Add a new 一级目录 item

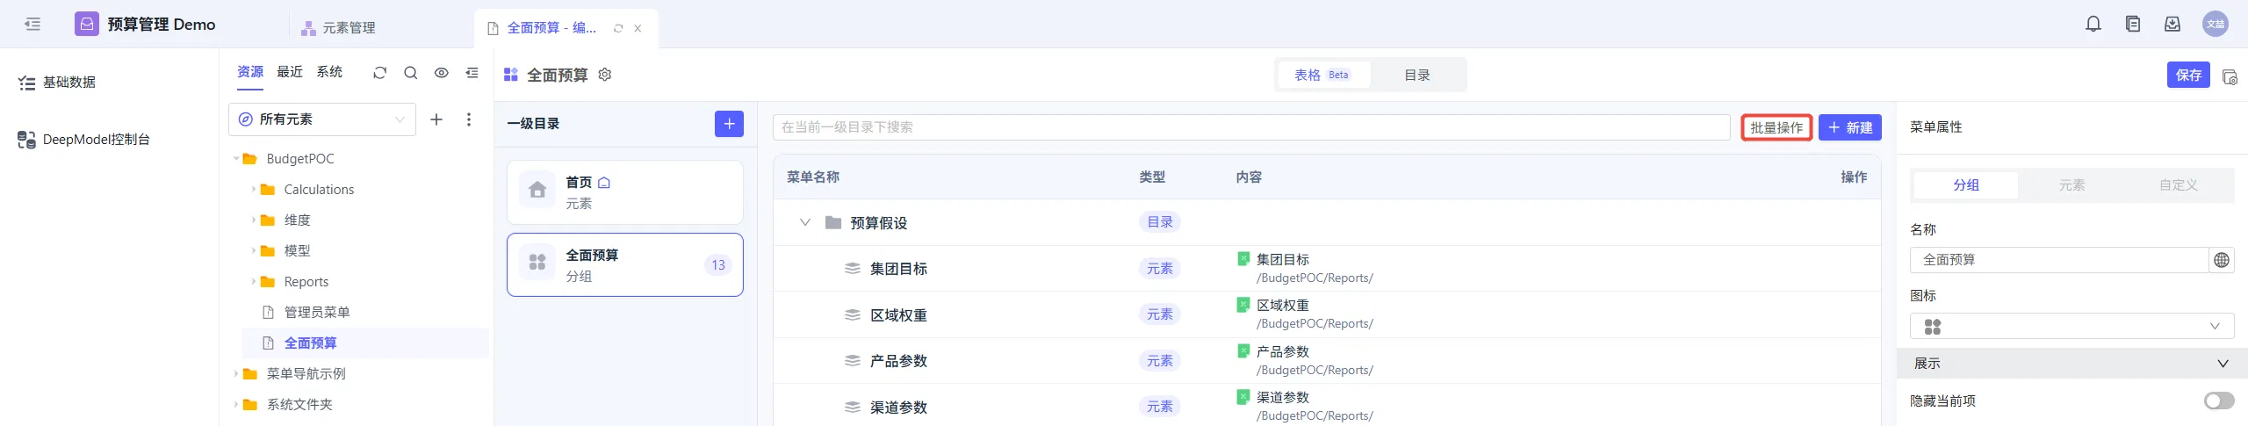point(729,124)
